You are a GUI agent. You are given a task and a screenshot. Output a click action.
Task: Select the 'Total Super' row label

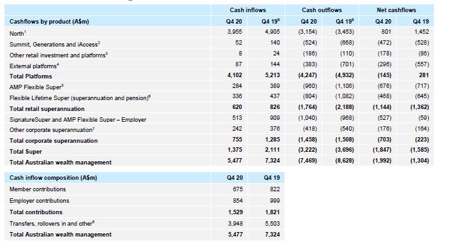(26, 152)
